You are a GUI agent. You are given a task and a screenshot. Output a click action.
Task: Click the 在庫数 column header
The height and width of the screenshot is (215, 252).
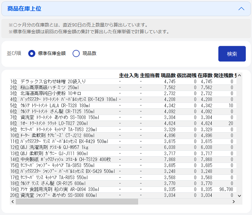tap(205, 75)
